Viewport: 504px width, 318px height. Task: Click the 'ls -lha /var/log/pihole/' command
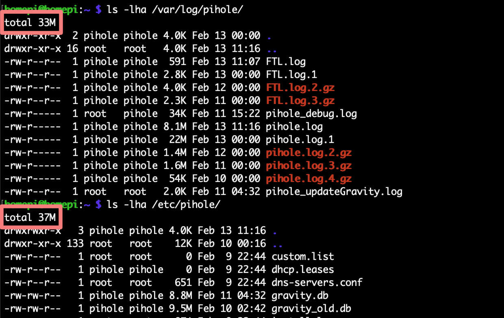coord(175,10)
